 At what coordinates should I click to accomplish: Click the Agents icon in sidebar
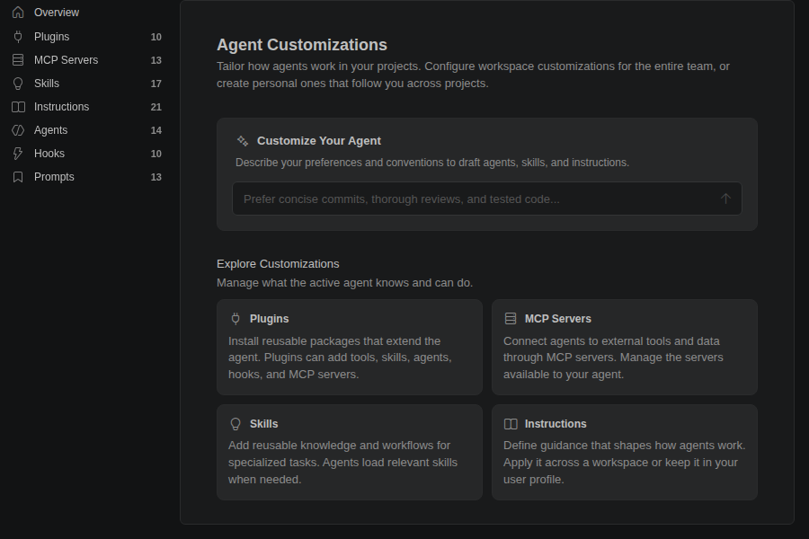(x=18, y=130)
